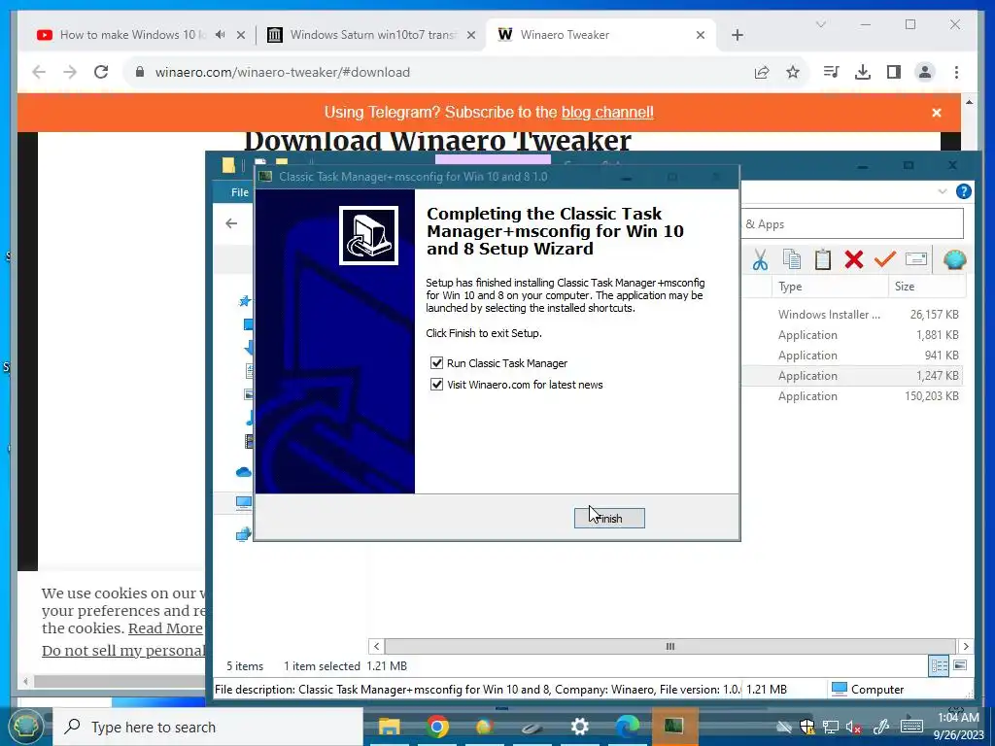Screen dimensions: 995x746
Task: Select the 150,203 KB Application row
Action: pos(852,396)
